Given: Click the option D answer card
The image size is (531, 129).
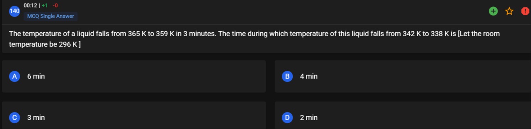Looking at the screenshot, I should point(403,115).
